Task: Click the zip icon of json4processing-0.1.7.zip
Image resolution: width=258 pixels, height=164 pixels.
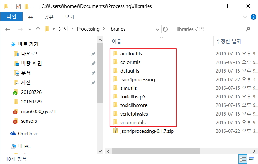Action: click(116, 131)
